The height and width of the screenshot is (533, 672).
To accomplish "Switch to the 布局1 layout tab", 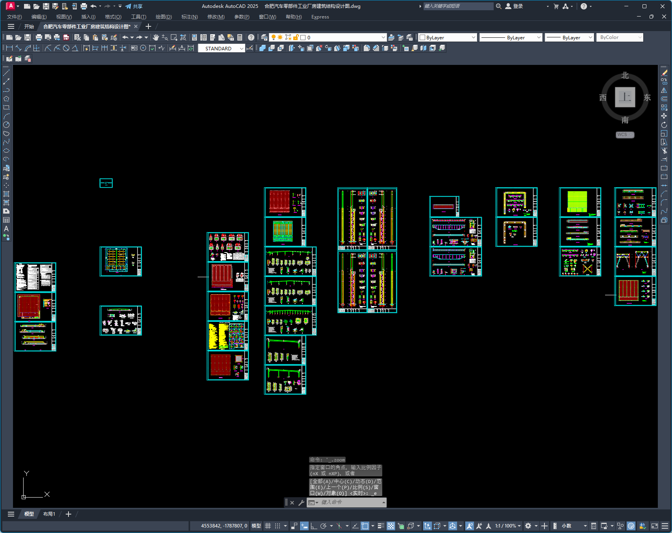I will pyautogui.click(x=49, y=514).
